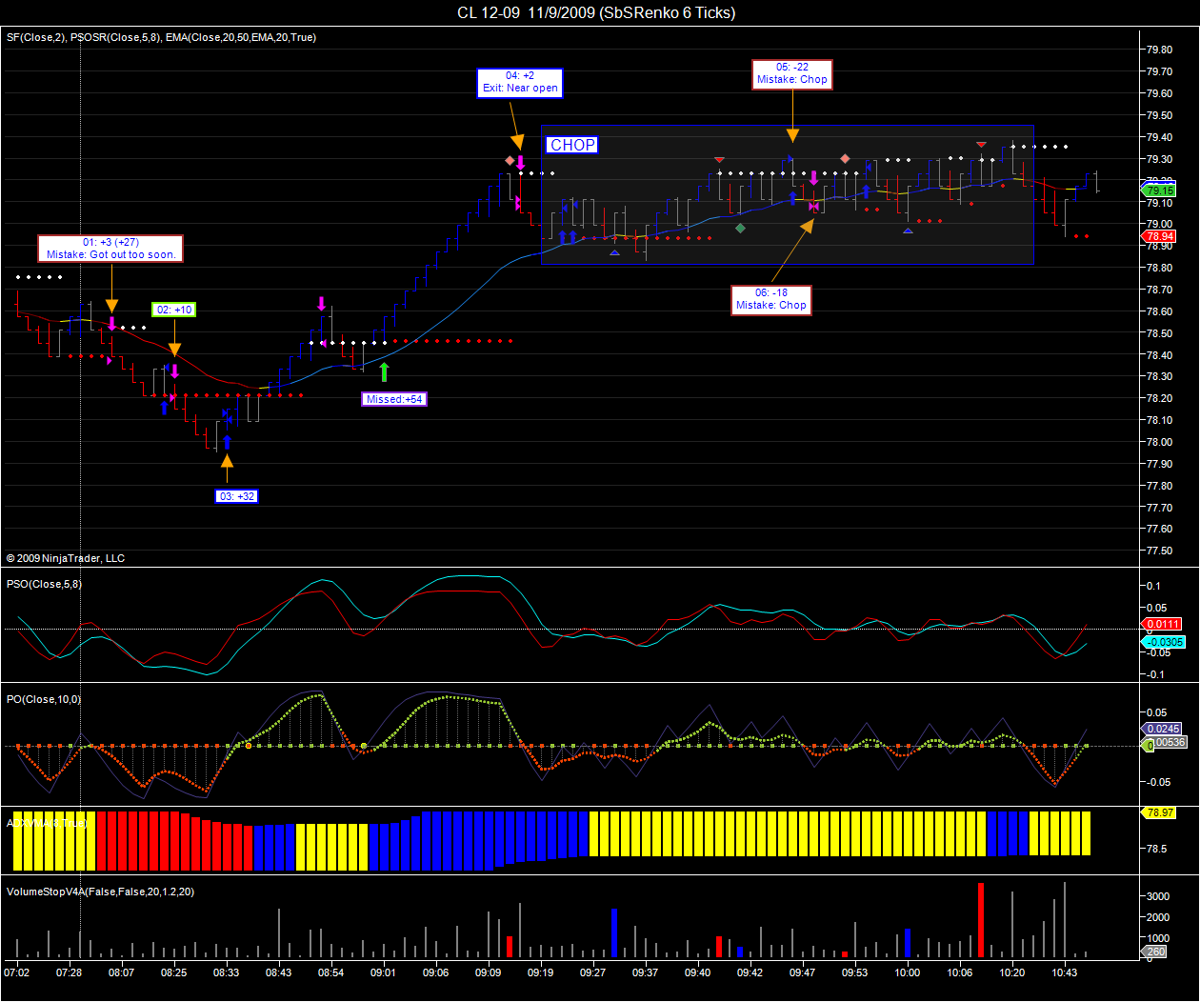Click the 0.0245 PO value marker
This screenshot has width=1200, height=1002.
(x=1162, y=729)
